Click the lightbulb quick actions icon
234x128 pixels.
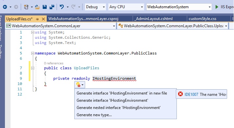(x=78, y=85)
